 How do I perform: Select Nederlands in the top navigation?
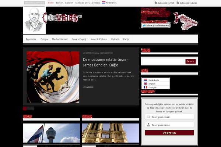click(111, 3)
